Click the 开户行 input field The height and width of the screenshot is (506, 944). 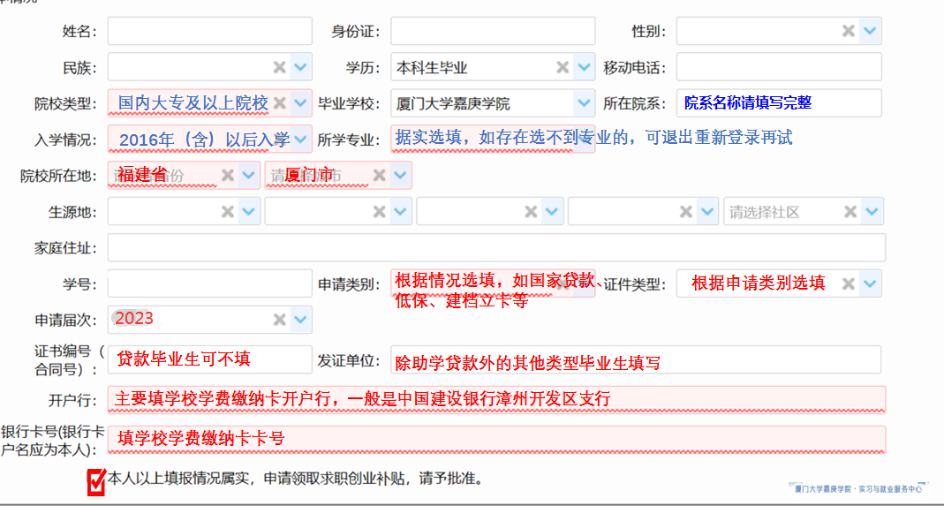496,399
